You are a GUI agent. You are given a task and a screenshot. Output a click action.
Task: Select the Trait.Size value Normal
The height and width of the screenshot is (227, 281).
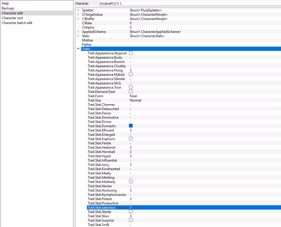pos(135,100)
